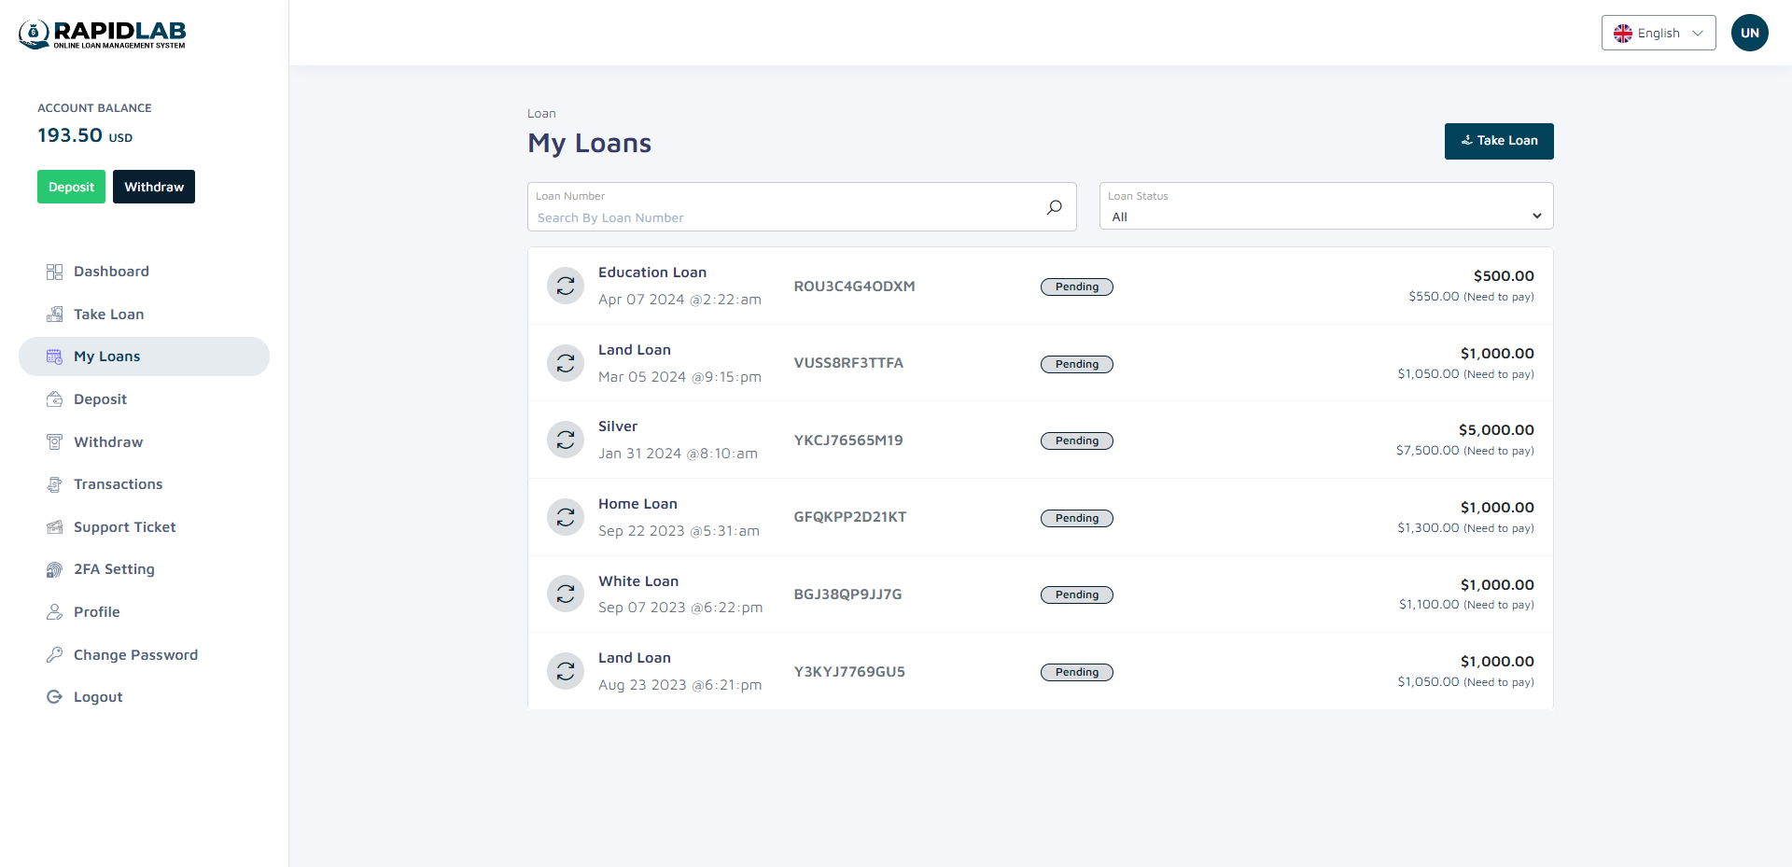Expand the English language selector
Screen dimensions: 1792x867
click(1658, 33)
